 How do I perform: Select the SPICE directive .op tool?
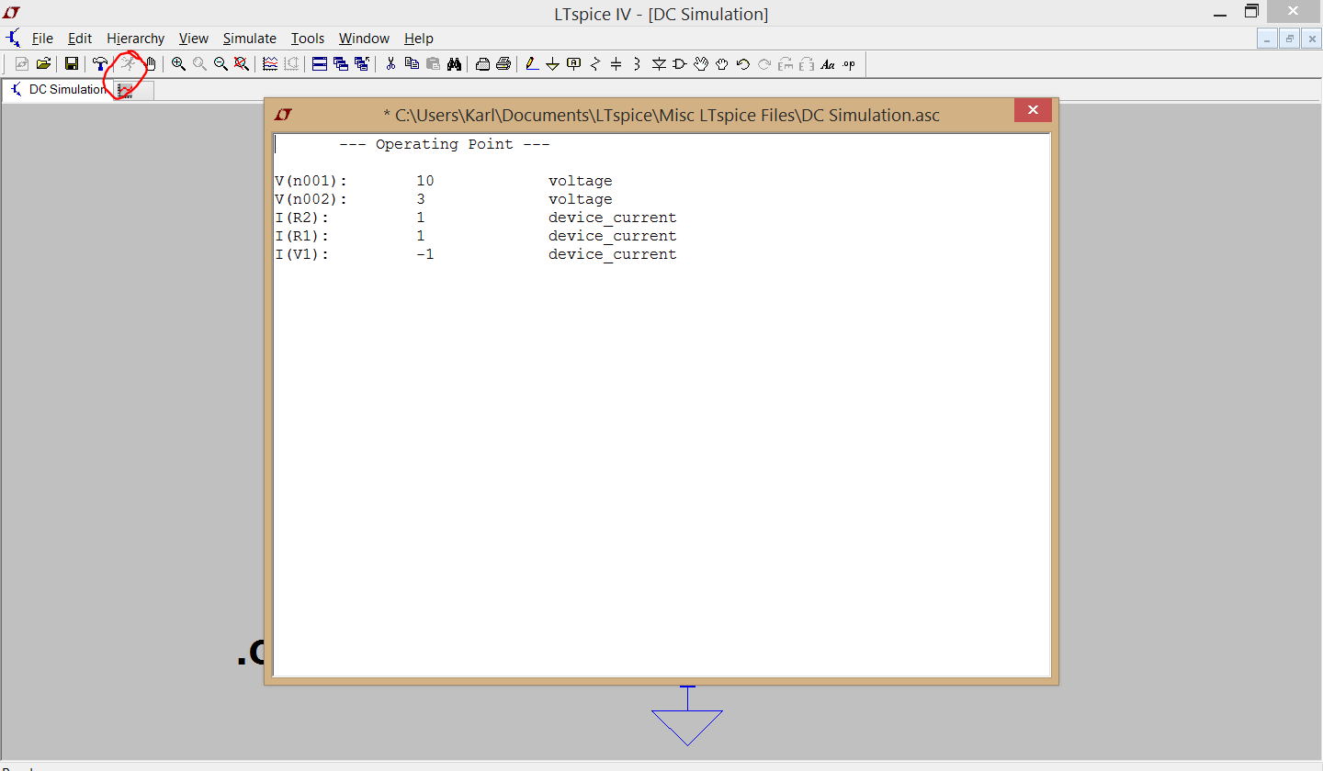click(x=849, y=63)
